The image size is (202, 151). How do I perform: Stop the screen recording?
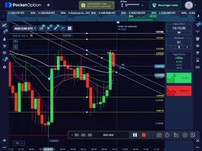144,135
